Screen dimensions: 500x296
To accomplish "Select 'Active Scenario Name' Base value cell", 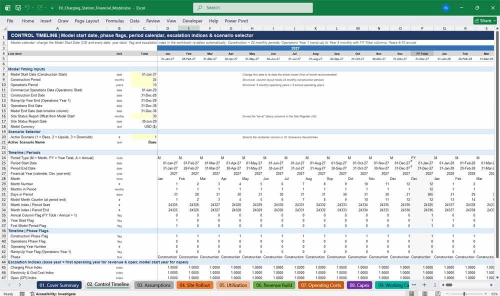I will (144, 142).
